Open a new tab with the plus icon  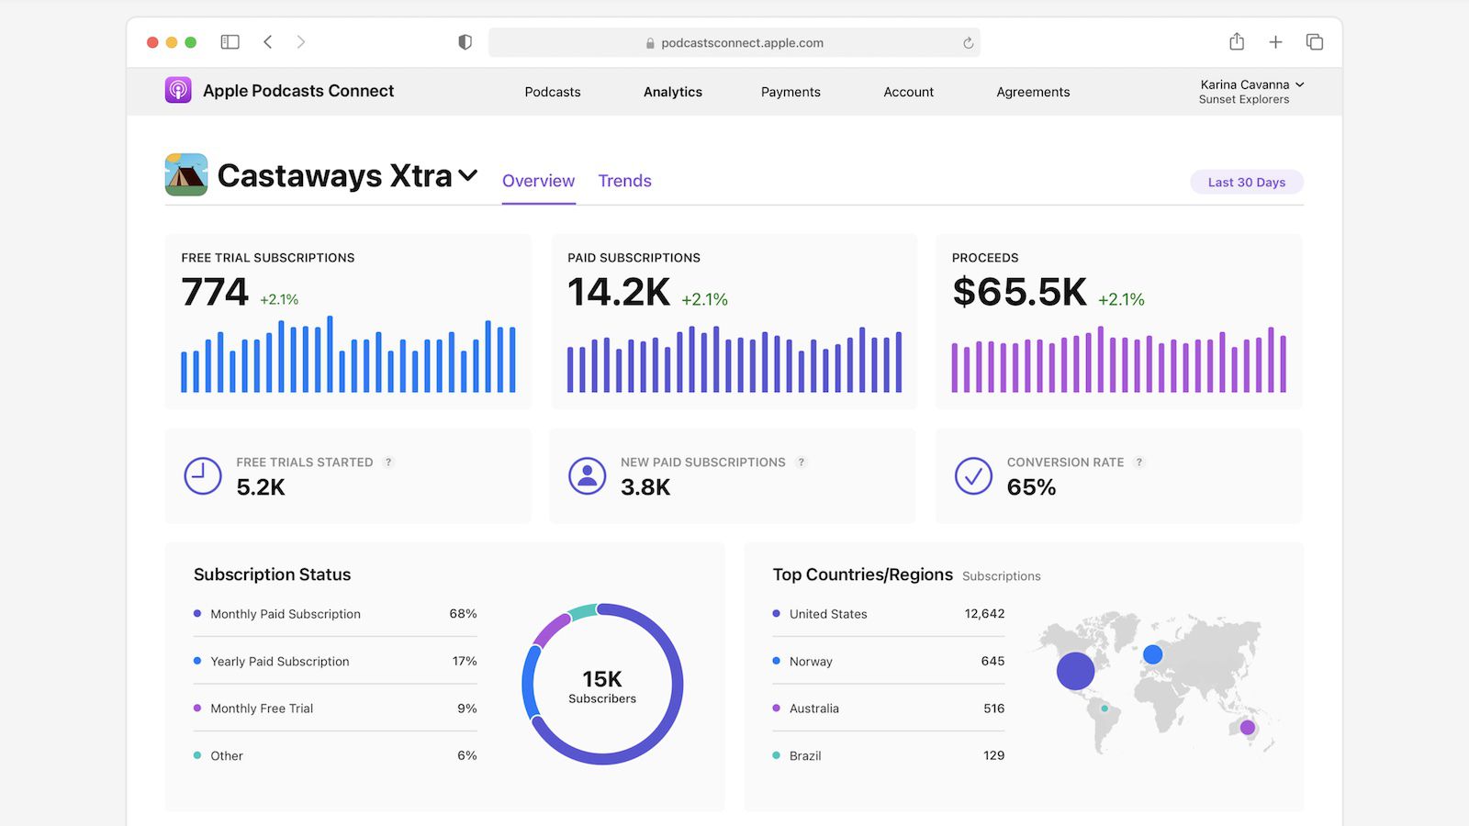pyautogui.click(x=1276, y=41)
